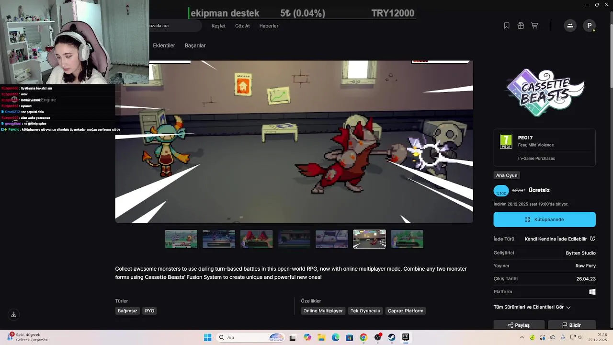Screen dimensions: 613x345
Task: Go to the Haberler tab
Action: (x=269, y=26)
